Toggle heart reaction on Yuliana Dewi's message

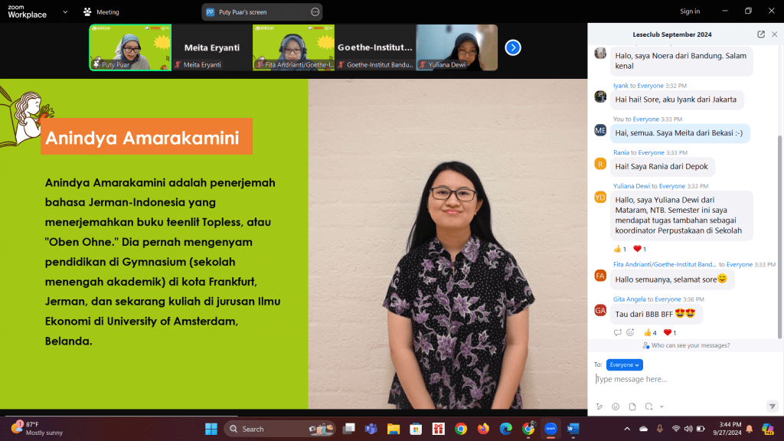[x=641, y=249]
